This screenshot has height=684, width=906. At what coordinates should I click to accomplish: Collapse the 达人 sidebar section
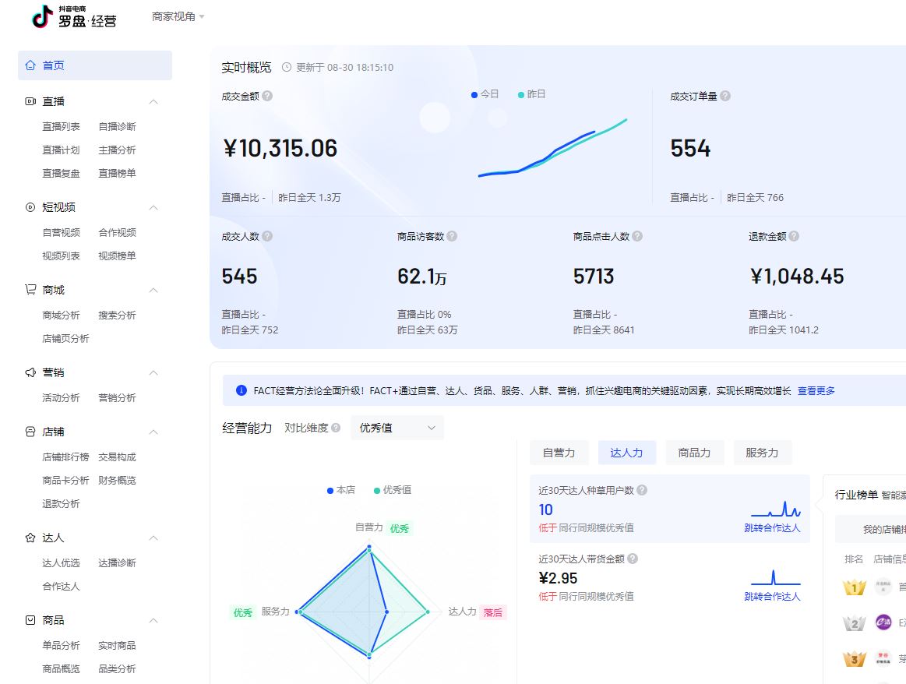pos(153,538)
